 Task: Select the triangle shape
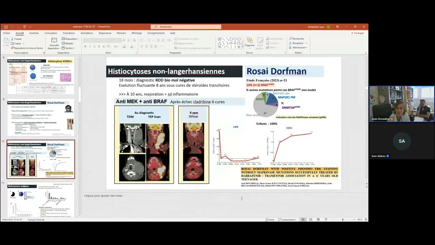(220, 43)
